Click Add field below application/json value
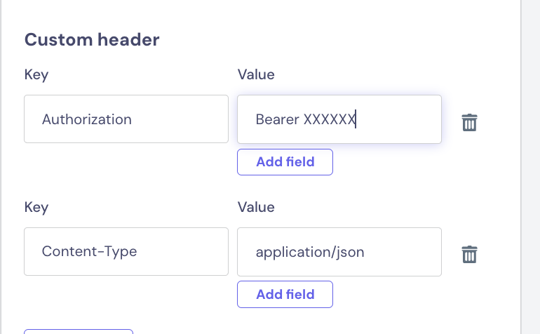The image size is (540, 334). point(285,295)
